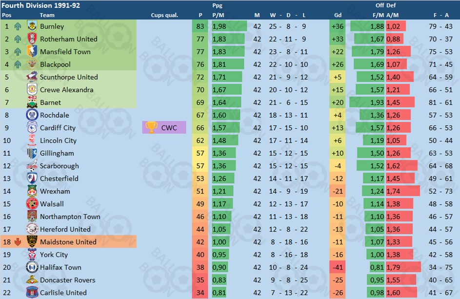This screenshot has height=299, width=460.
Task: Click the Carlisle United club crest
Action: click(32, 293)
